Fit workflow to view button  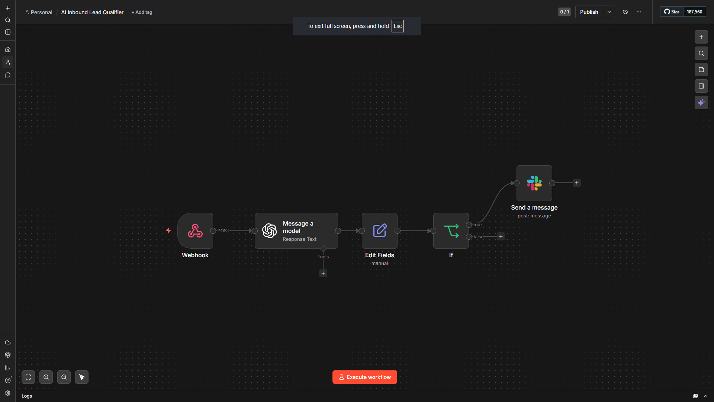pyautogui.click(x=28, y=377)
